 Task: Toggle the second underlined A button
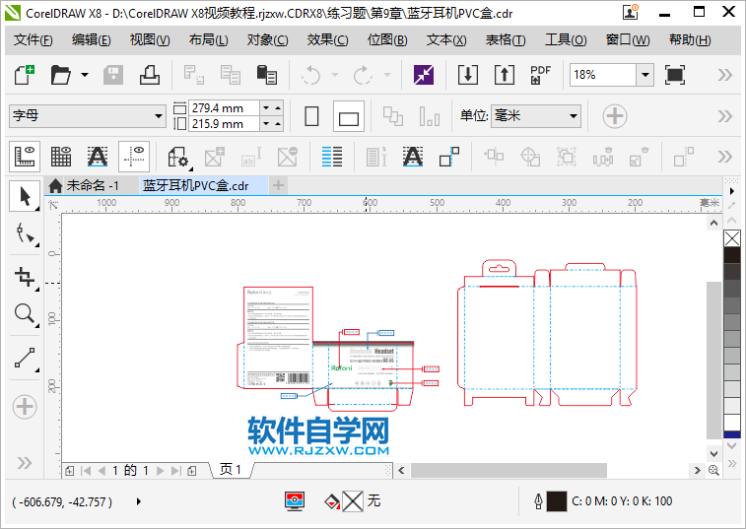[x=413, y=157]
